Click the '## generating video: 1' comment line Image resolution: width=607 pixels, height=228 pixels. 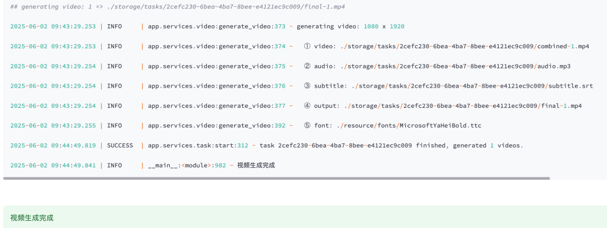click(177, 7)
